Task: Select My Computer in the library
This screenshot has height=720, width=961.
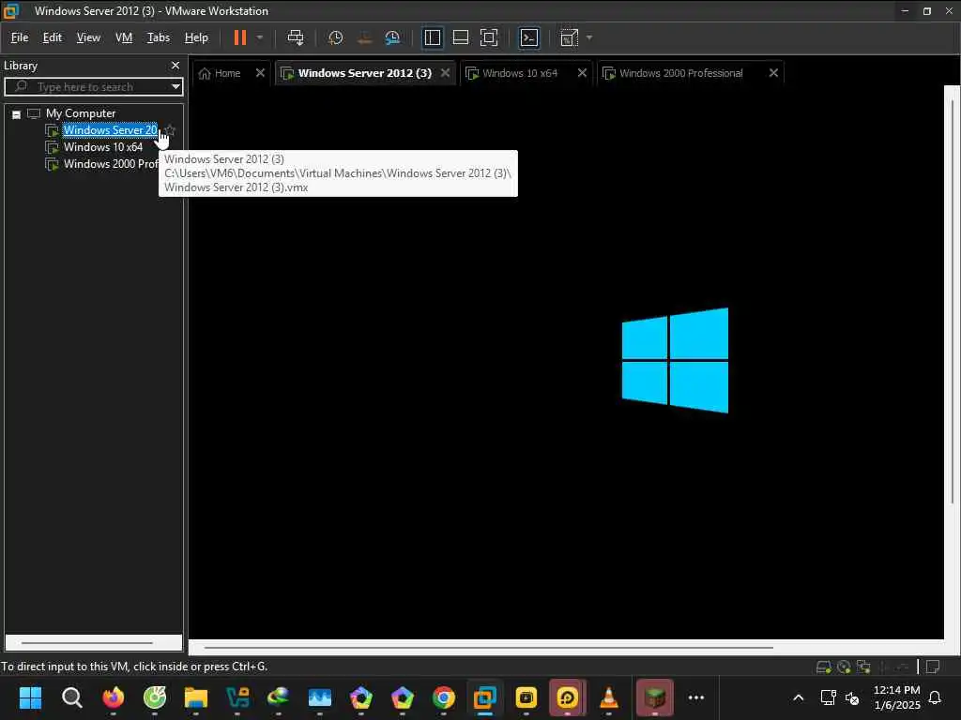Action: tap(81, 113)
